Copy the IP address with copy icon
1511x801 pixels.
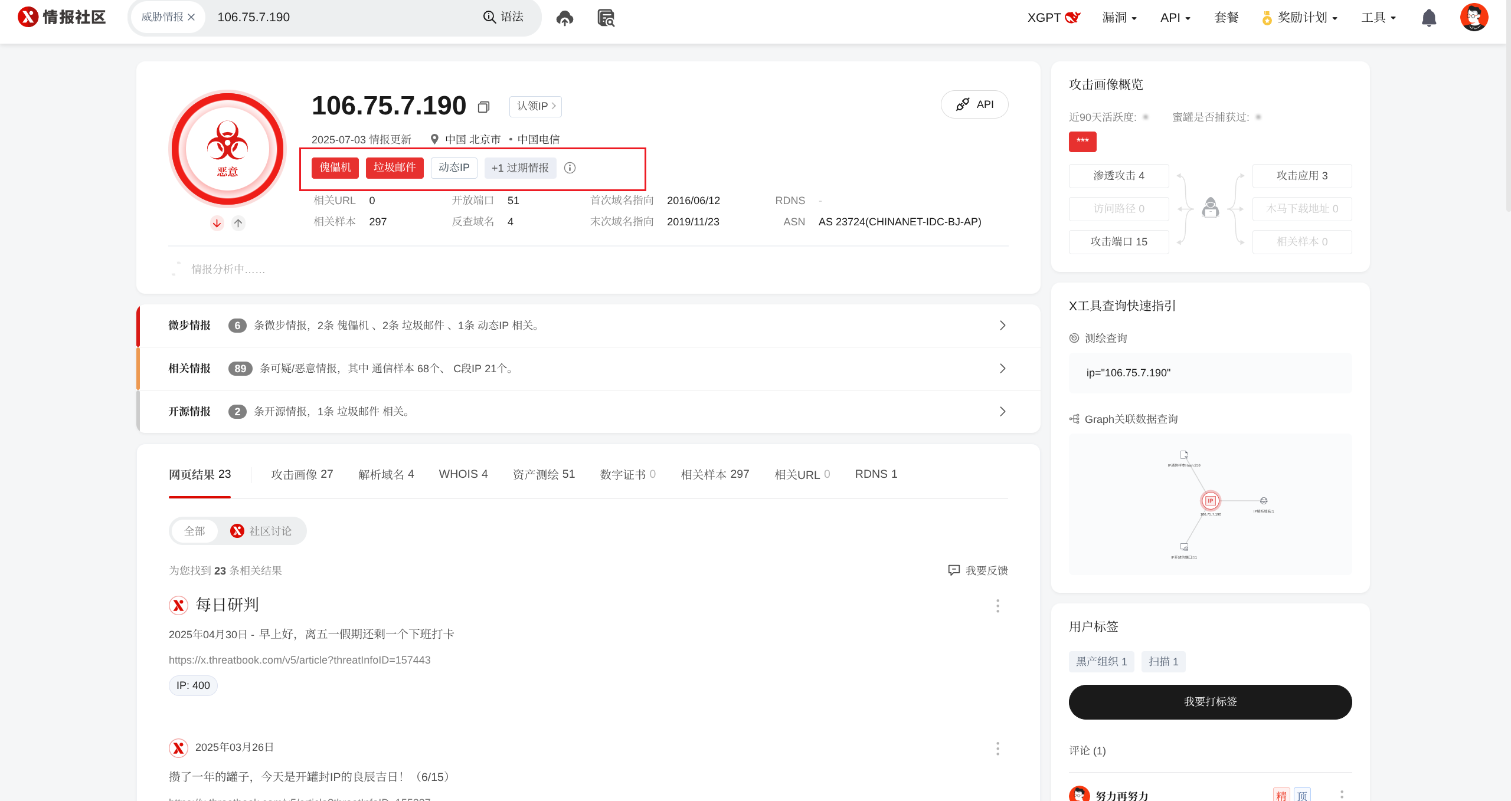coord(483,107)
